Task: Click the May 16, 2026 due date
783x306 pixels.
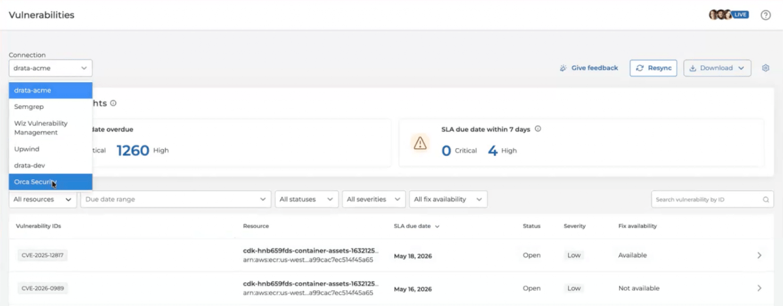Action: [x=413, y=289]
